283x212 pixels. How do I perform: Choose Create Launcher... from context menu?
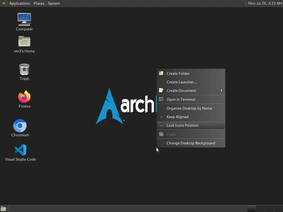[x=191, y=82]
